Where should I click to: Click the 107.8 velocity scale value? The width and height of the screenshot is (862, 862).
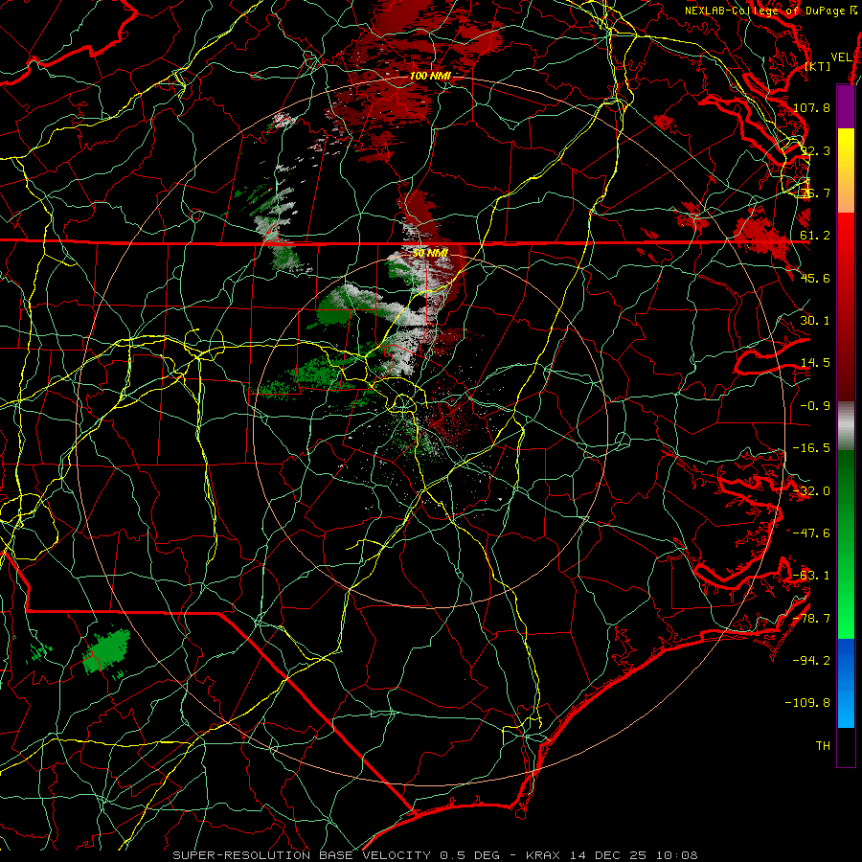point(811,107)
